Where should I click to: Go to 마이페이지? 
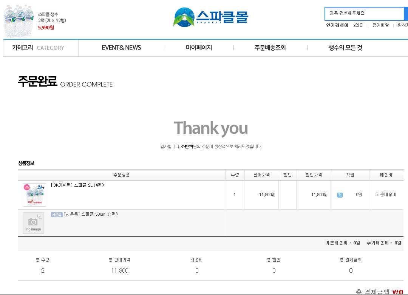click(199, 48)
